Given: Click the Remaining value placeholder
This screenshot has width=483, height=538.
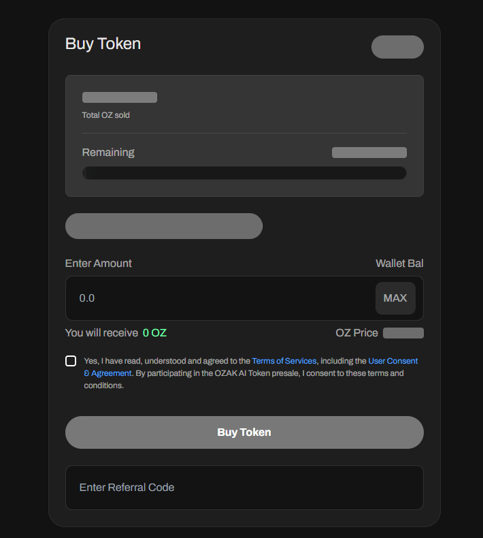Looking at the screenshot, I should pos(369,153).
